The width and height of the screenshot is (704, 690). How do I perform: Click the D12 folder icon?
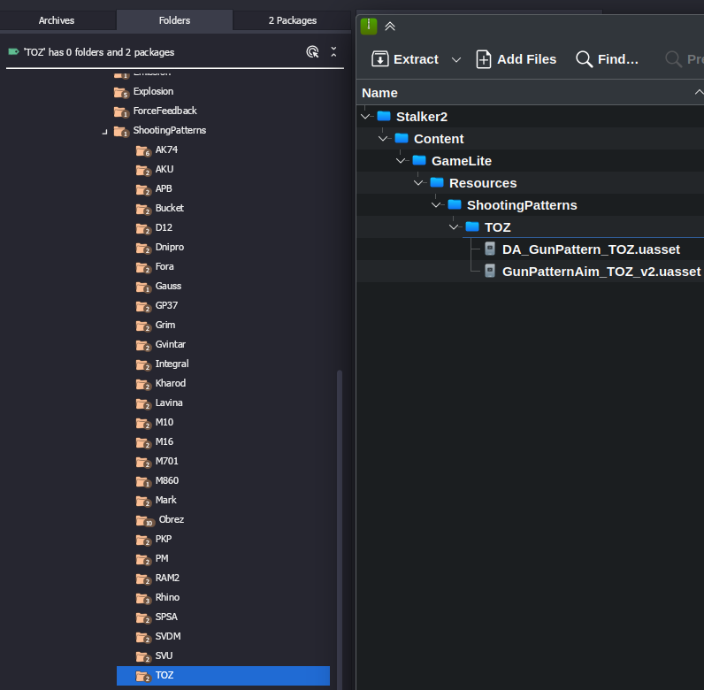point(143,228)
